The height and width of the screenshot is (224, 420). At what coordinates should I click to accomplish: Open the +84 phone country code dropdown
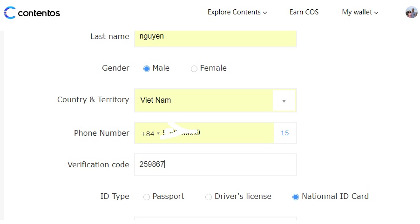coord(150,134)
